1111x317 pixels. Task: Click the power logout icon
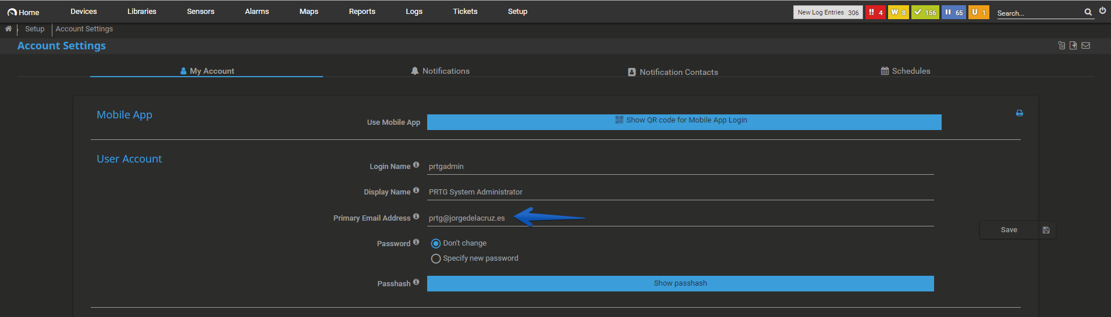tap(1102, 10)
